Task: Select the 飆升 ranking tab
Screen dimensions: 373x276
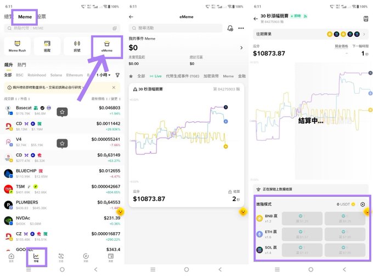Action: 9,65
